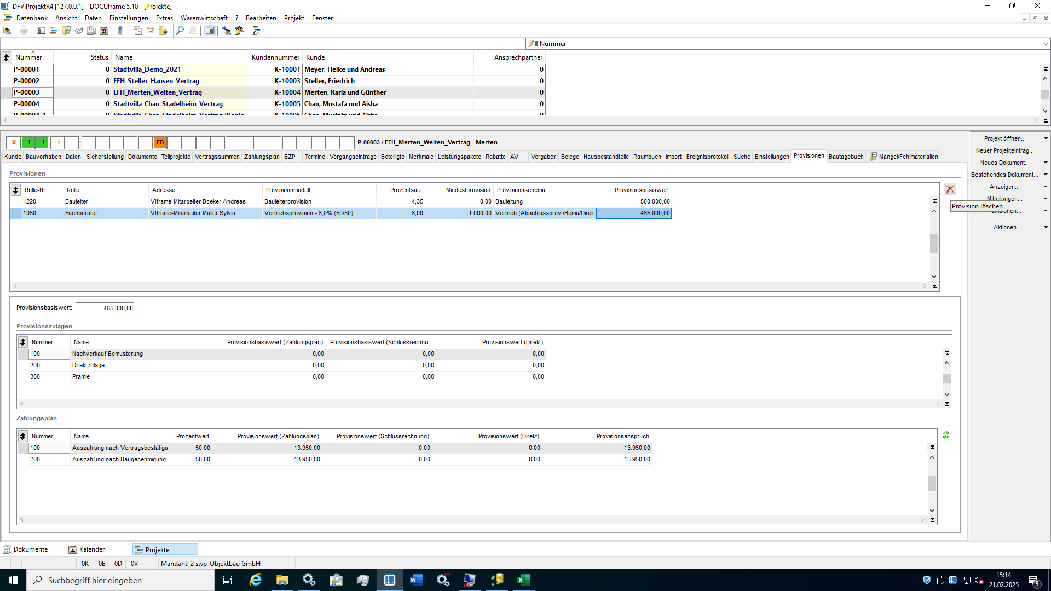The image size is (1051, 591).
Task: Open the address card toolbar icon
Action: click(x=41, y=31)
